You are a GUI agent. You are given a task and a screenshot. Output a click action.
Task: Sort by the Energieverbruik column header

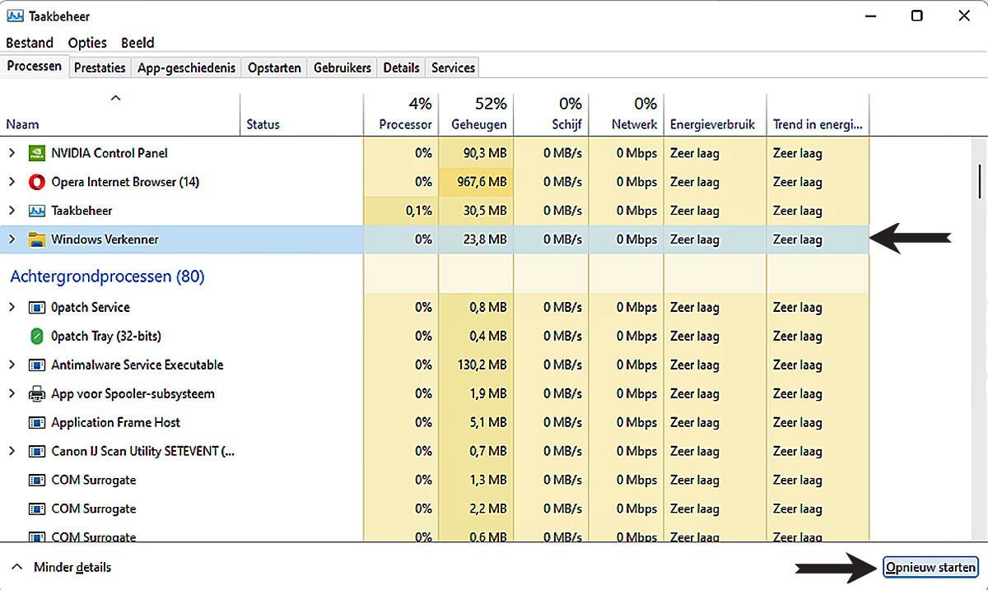click(715, 115)
